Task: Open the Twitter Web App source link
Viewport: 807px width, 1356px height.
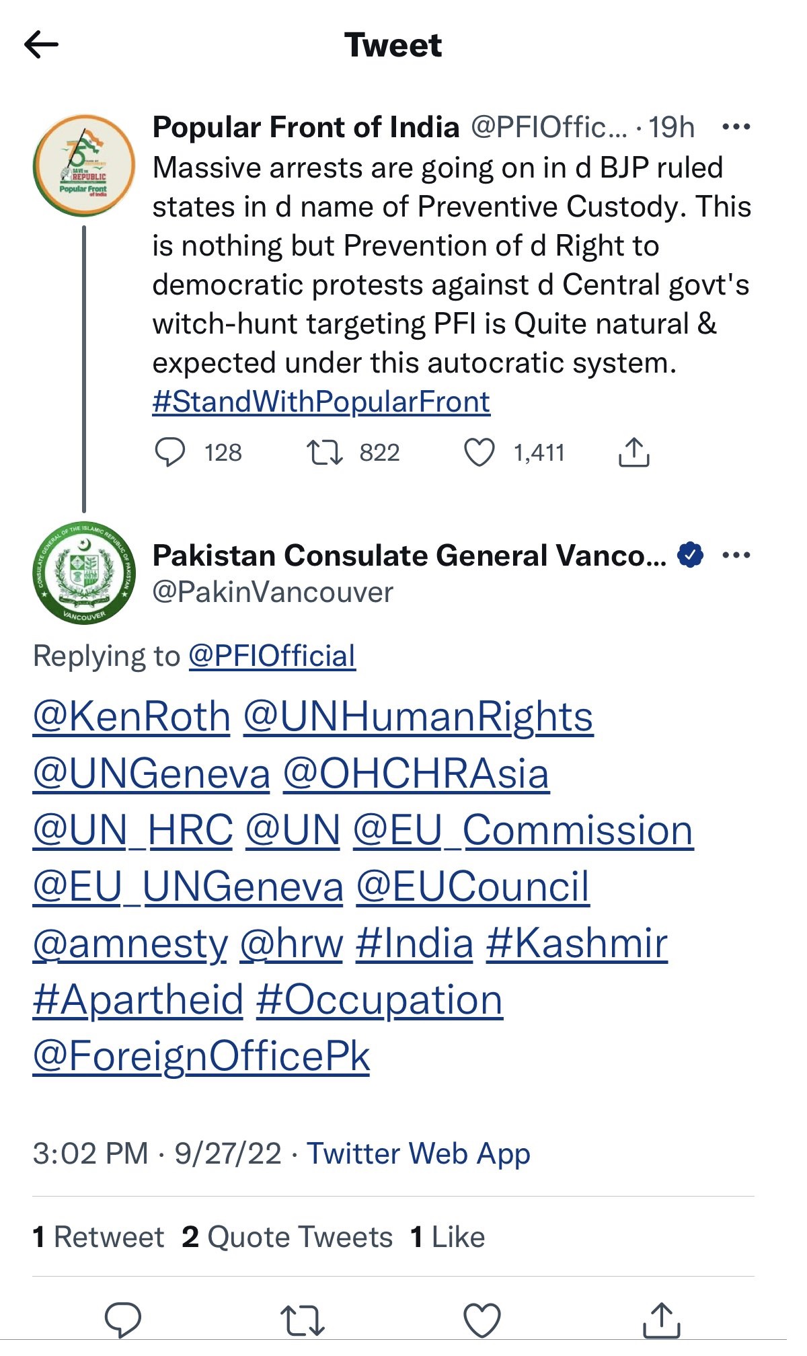Action: tap(419, 1154)
